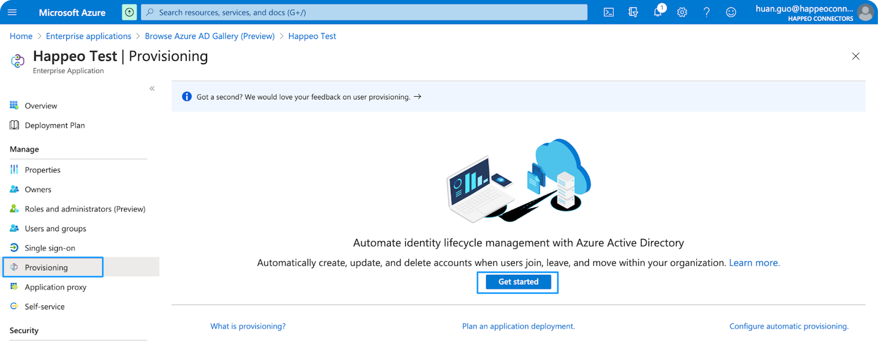
Task: Follow the Learn more link
Action: pyautogui.click(x=754, y=263)
